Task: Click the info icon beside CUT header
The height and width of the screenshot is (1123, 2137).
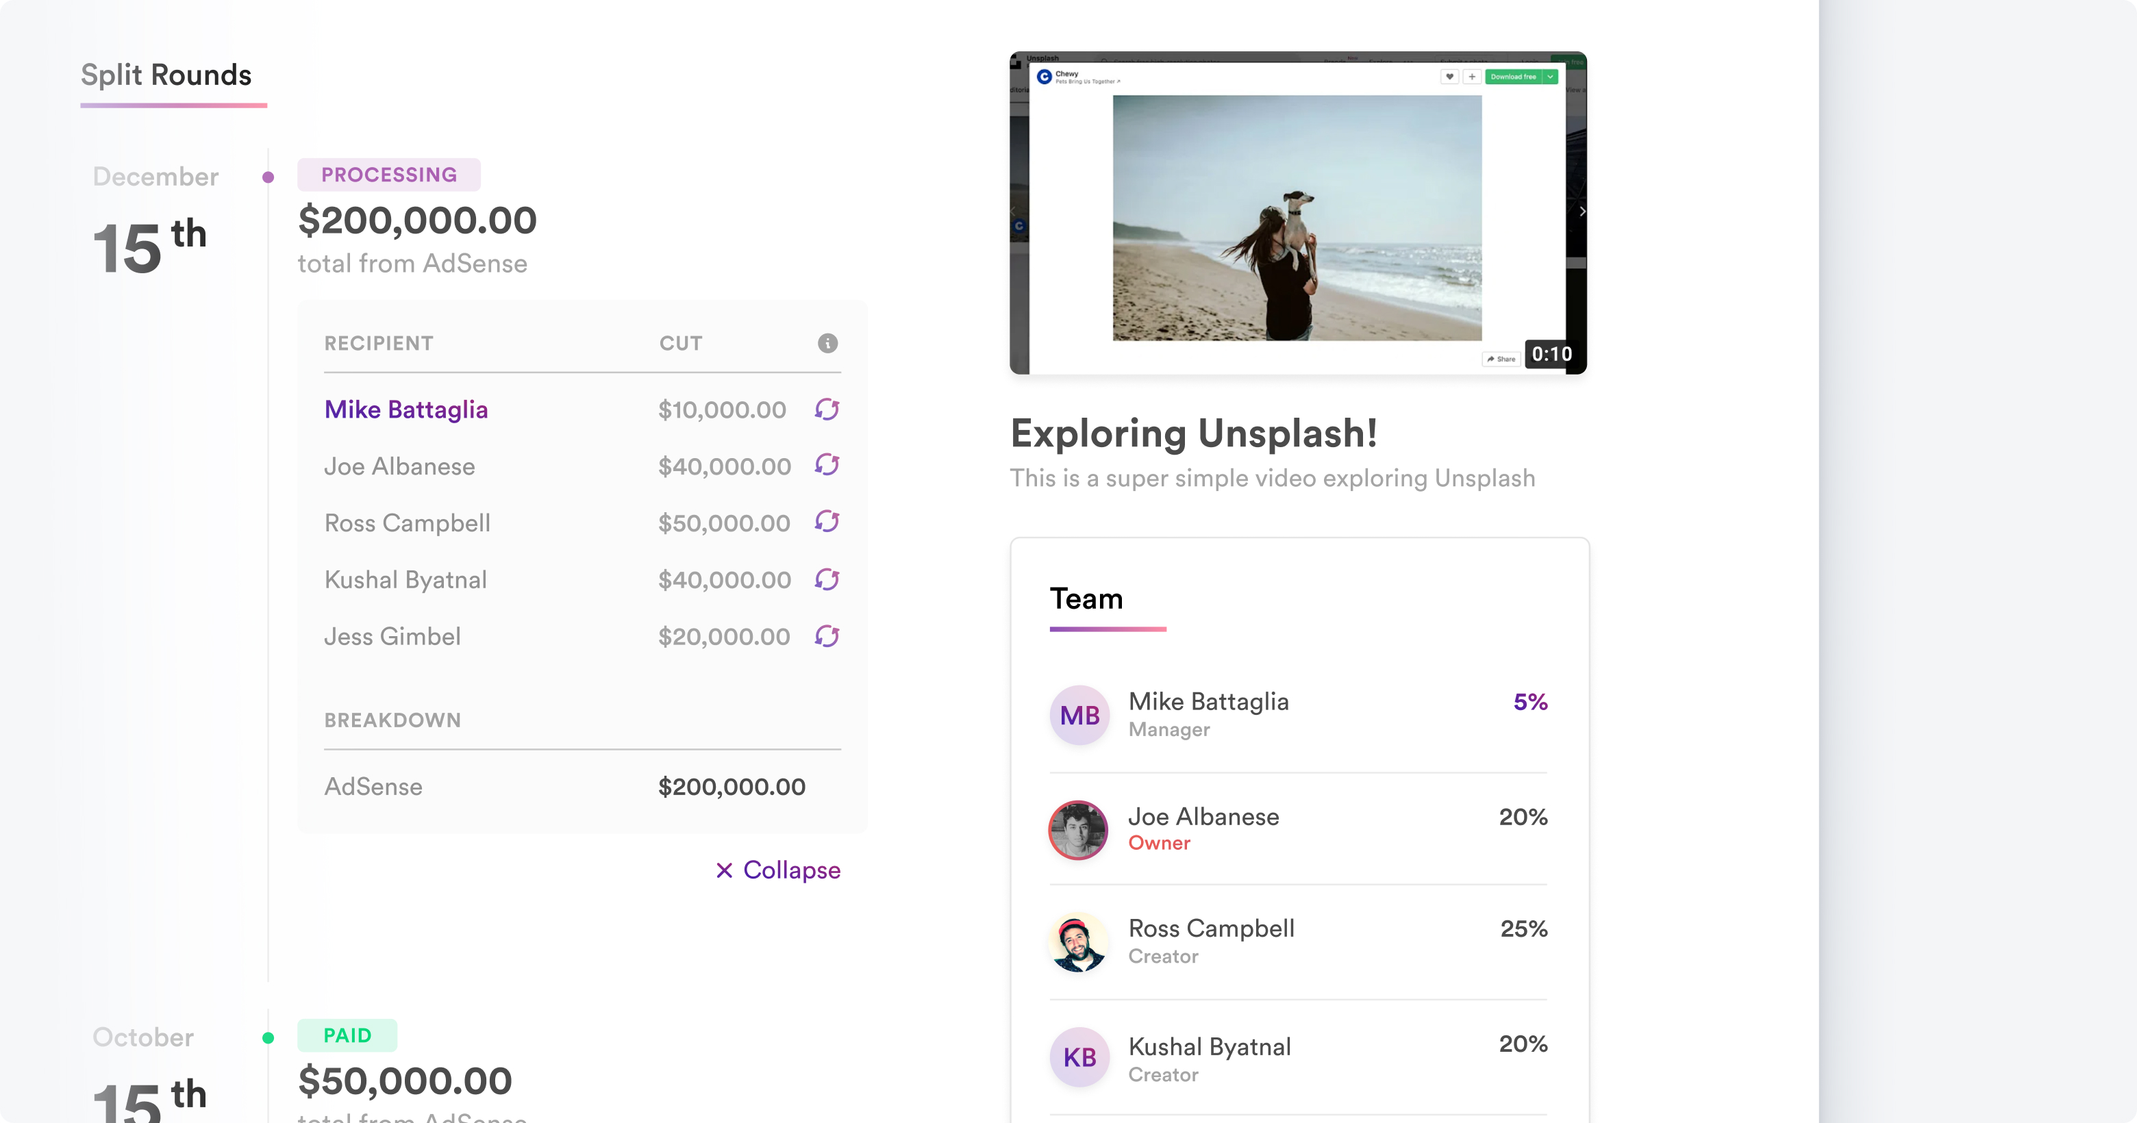Action: coord(827,343)
